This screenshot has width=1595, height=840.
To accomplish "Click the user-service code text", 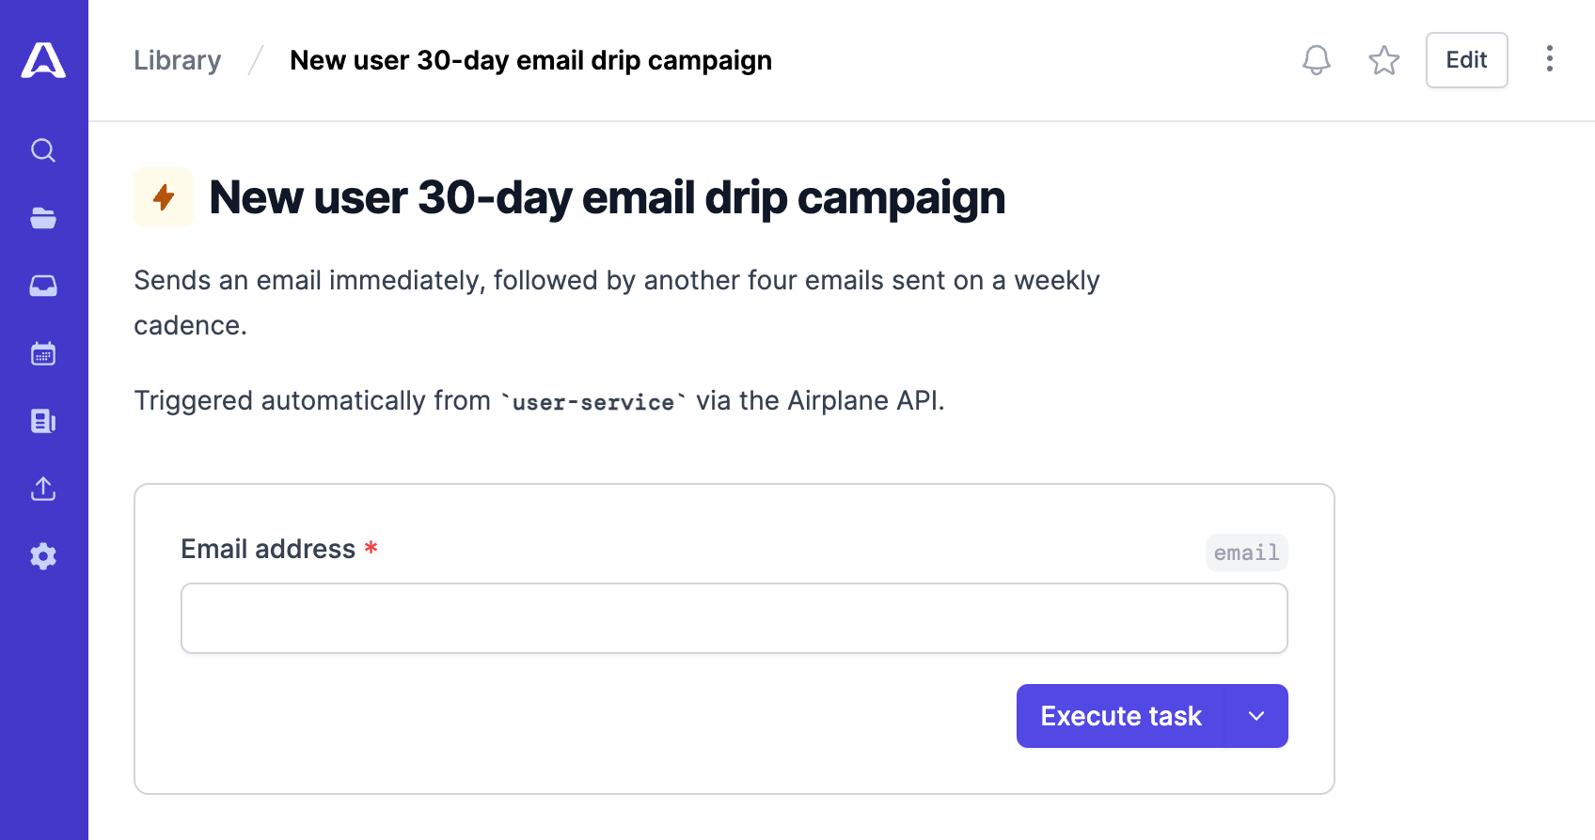I will pos(593,402).
